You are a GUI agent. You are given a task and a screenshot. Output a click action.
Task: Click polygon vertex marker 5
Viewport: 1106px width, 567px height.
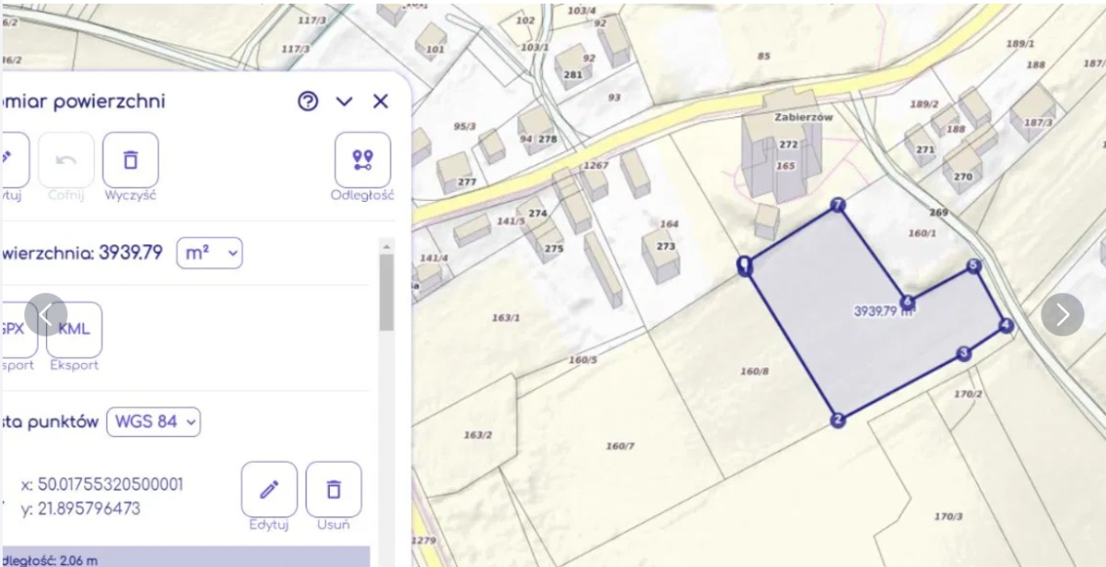click(x=973, y=266)
